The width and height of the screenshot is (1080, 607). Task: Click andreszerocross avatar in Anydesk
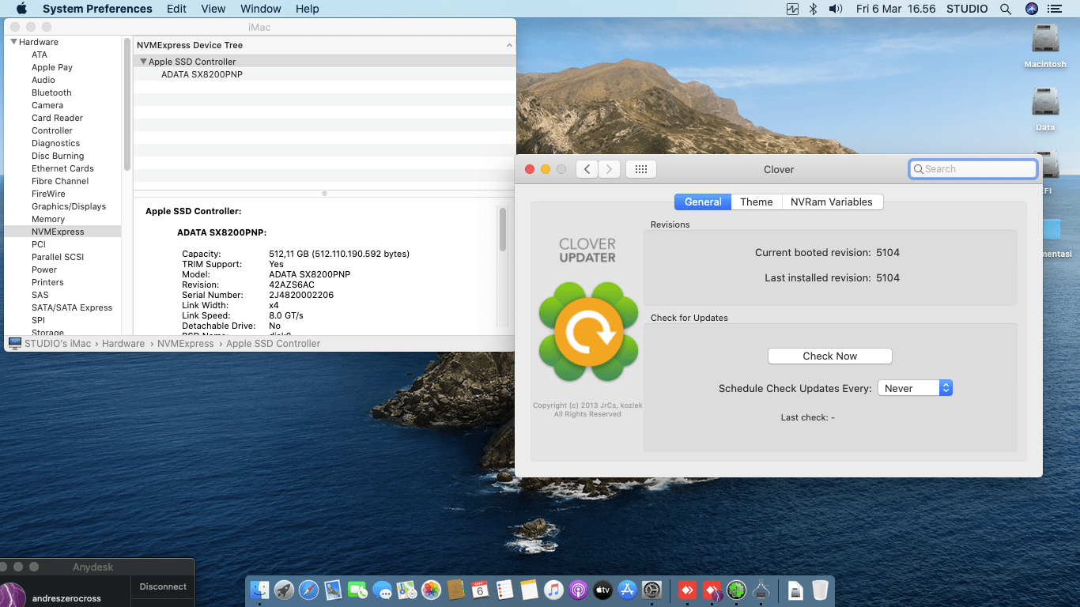(x=13, y=595)
